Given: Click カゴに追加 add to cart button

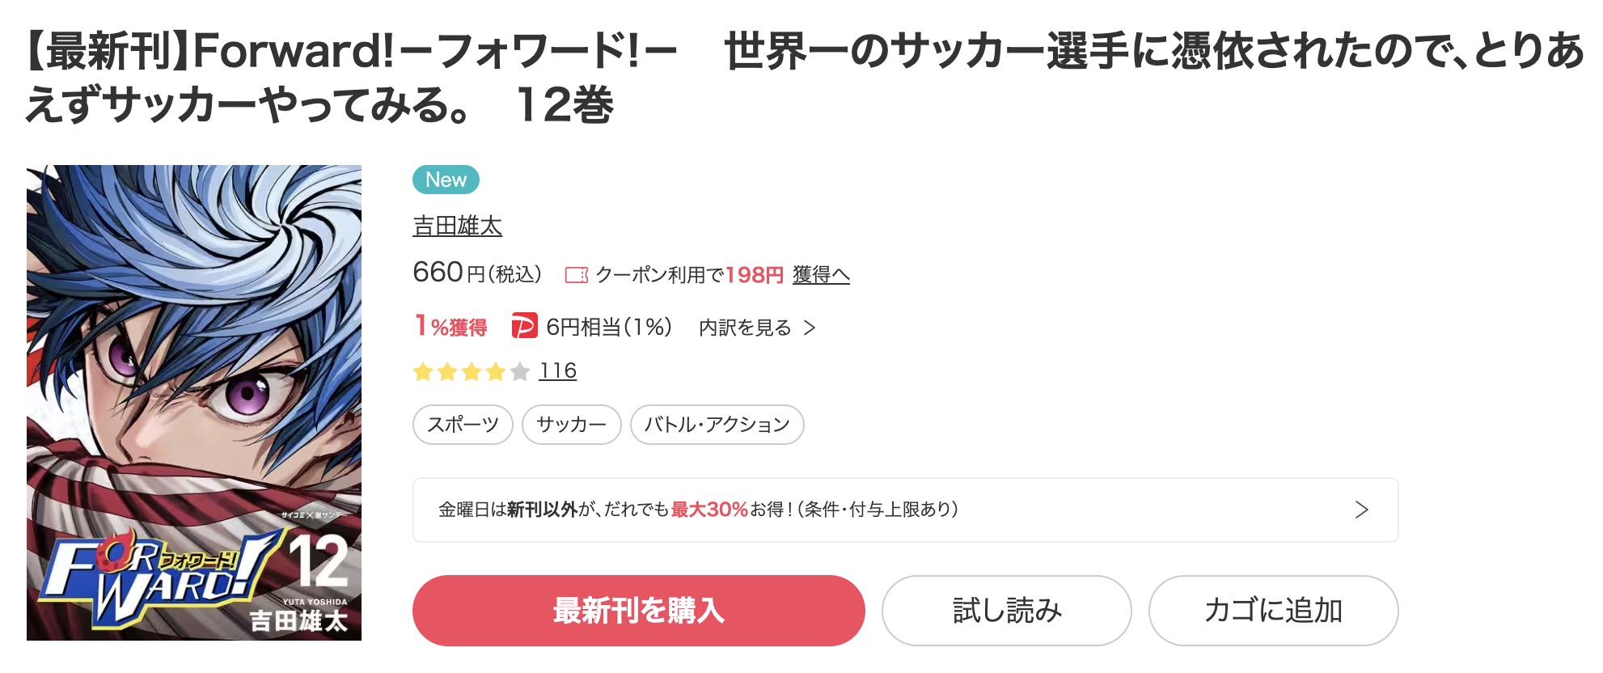Looking at the screenshot, I should (x=1273, y=611).
